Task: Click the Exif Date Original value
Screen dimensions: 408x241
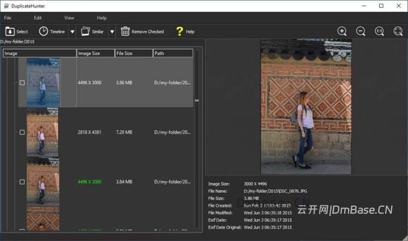Action: point(268,227)
